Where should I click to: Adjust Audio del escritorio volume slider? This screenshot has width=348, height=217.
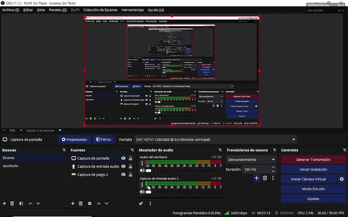149,171
